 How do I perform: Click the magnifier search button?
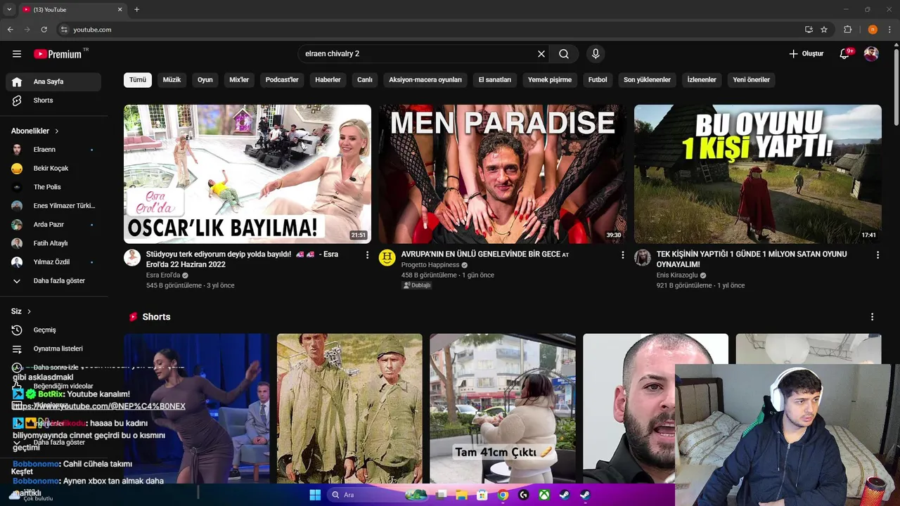coord(564,54)
